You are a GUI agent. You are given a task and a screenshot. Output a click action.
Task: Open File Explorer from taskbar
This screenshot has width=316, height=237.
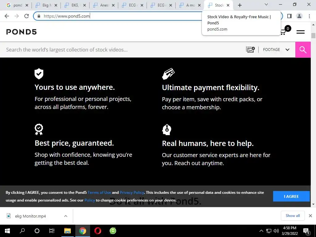68,231
